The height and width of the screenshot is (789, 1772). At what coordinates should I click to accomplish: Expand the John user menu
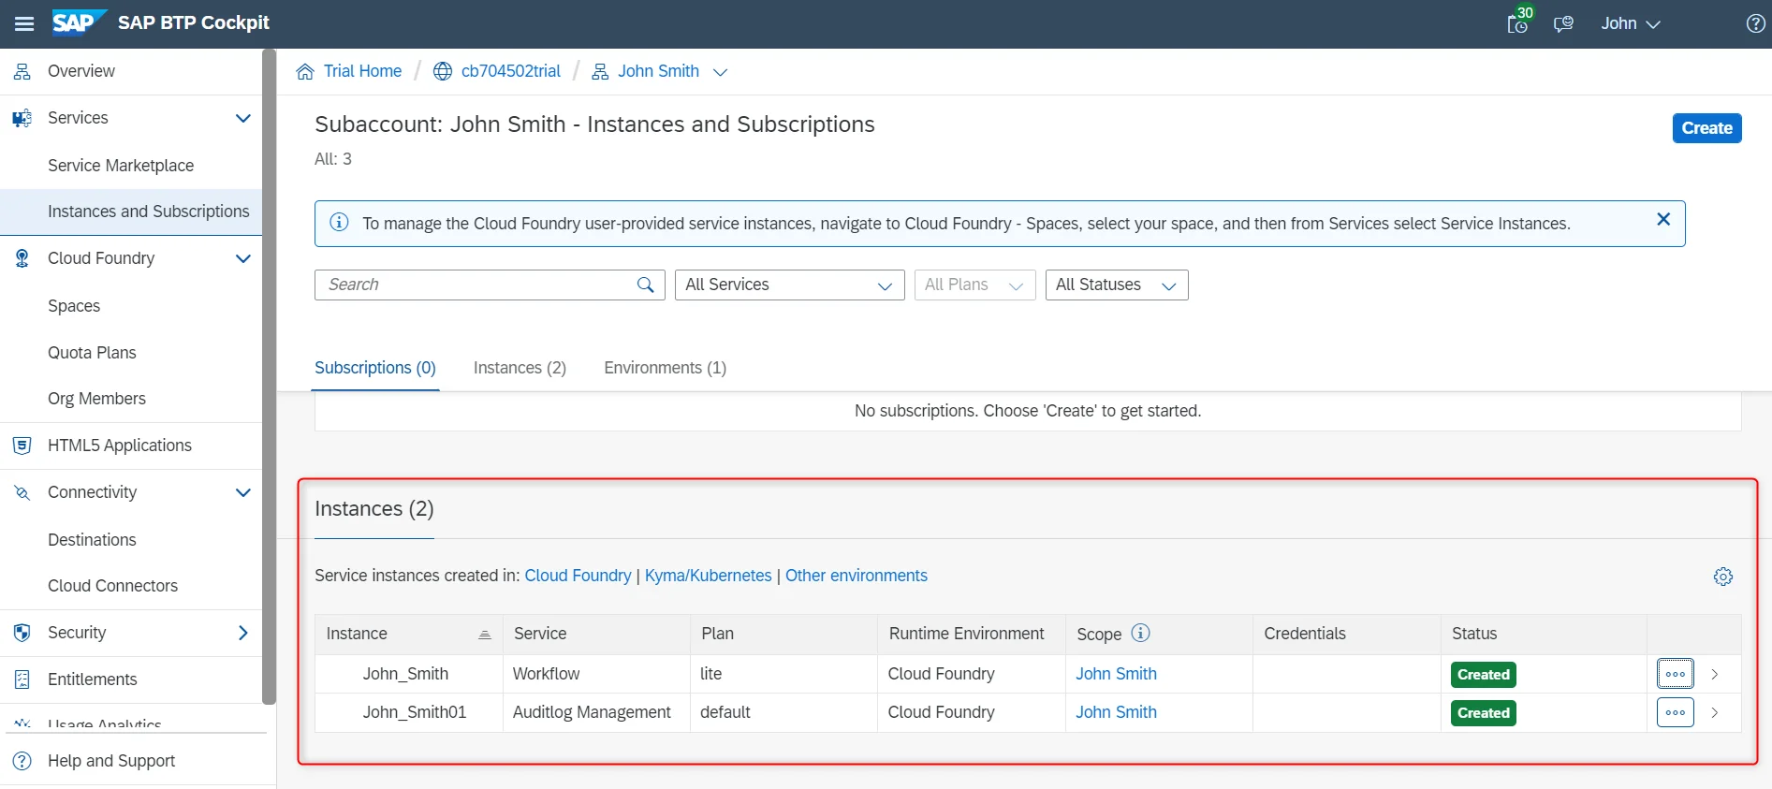pos(1630,23)
